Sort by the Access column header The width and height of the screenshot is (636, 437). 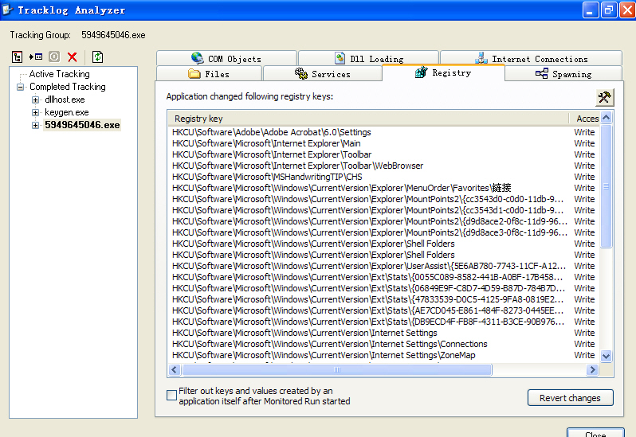tap(584, 119)
